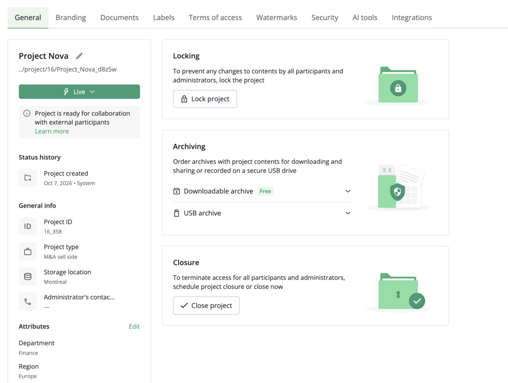This screenshot has height=383, width=508.
Task: Click the Status history heading
Action: pos(40,157)
